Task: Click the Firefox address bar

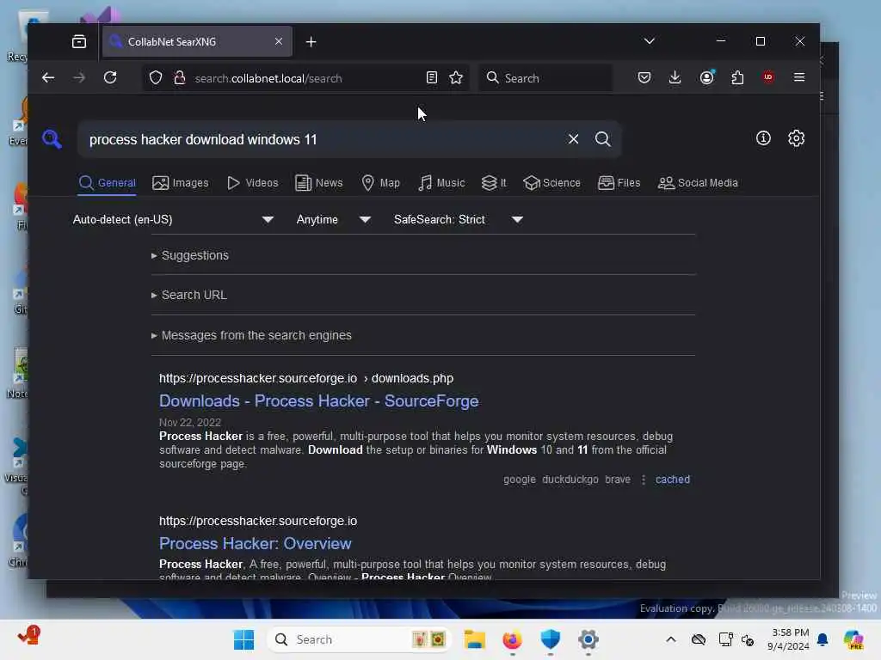Action: 306,78
